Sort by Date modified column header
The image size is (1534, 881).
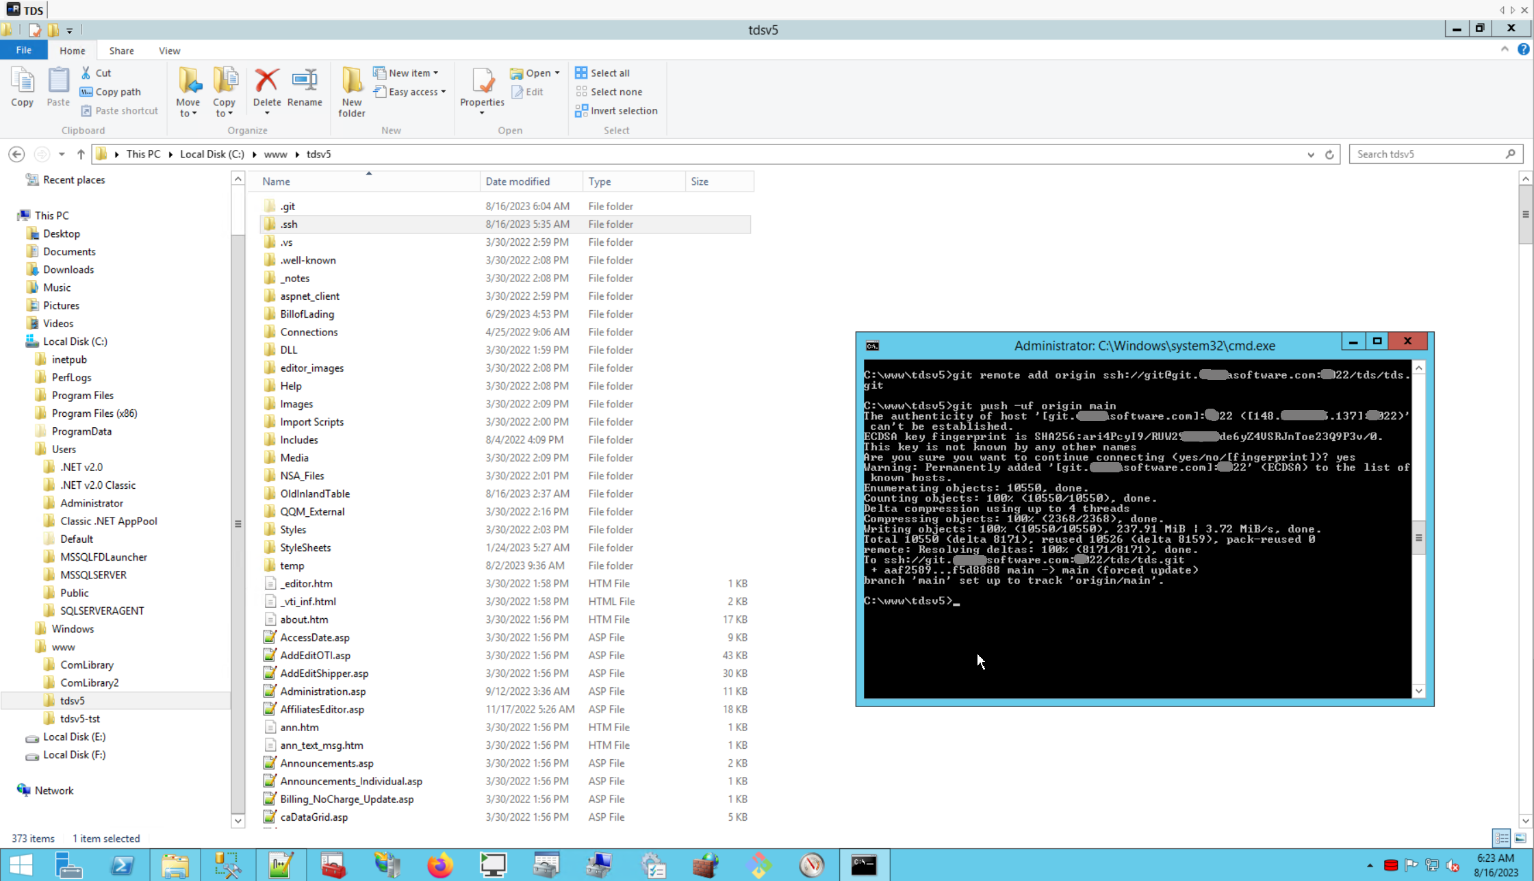coord(517,181)
